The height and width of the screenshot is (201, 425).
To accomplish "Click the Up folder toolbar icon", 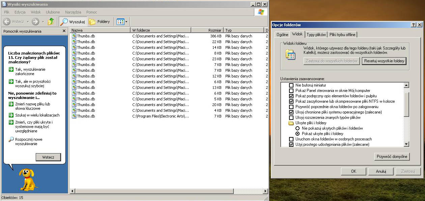I will 51,22.
